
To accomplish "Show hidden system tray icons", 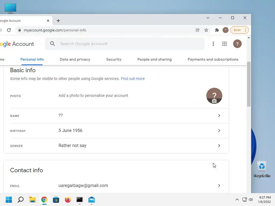I will coord(237,200).
